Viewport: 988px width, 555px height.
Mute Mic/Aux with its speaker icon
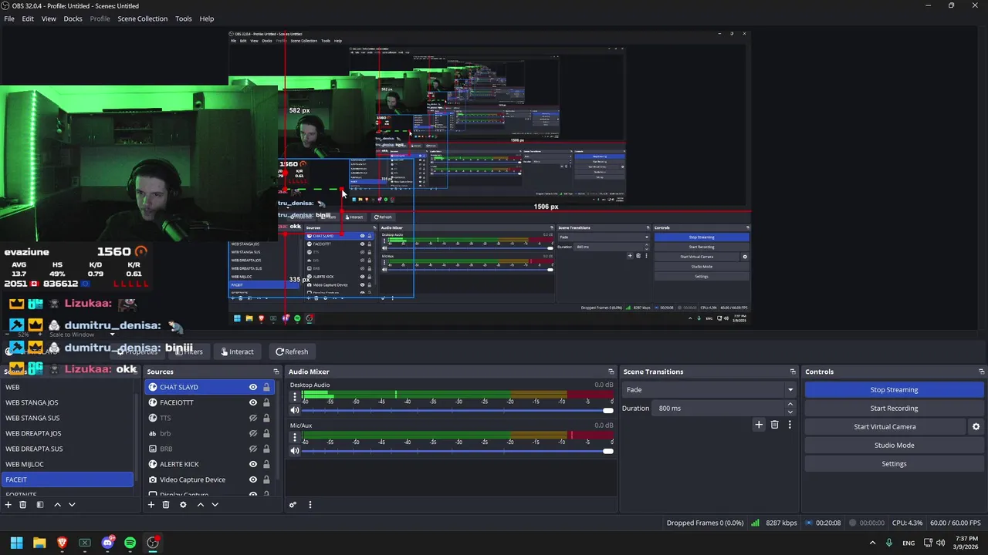[294, 450]
